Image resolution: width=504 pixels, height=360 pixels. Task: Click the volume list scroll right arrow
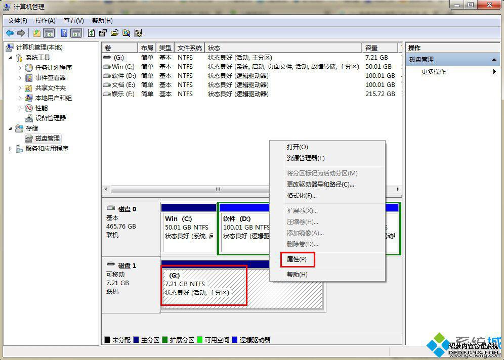tap(398, 189)
